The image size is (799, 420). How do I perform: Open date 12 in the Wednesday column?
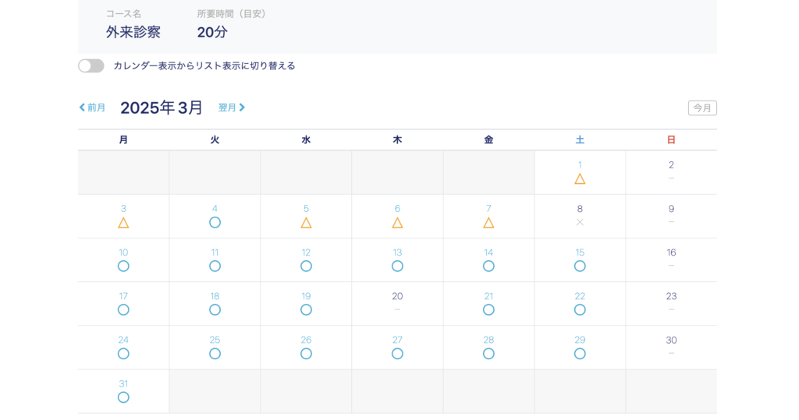pos(306,252)
